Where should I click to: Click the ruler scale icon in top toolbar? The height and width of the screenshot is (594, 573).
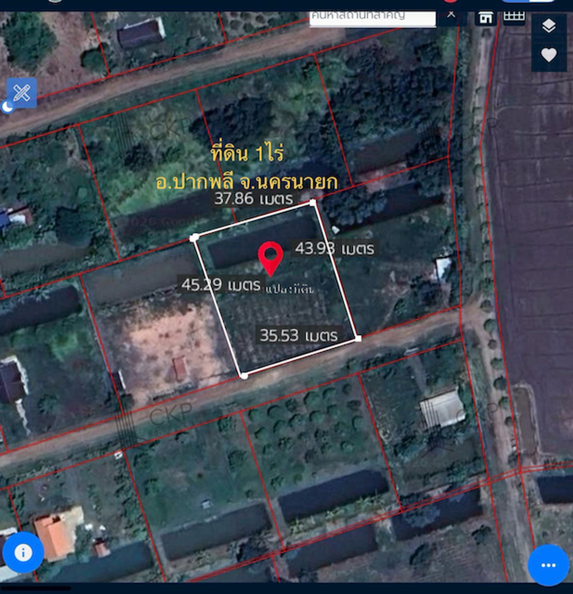pos(514,17)
